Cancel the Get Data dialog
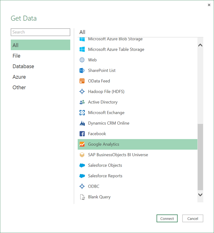Image resolution: width=214 pixels, height=233 pixels. coord(193,218)
